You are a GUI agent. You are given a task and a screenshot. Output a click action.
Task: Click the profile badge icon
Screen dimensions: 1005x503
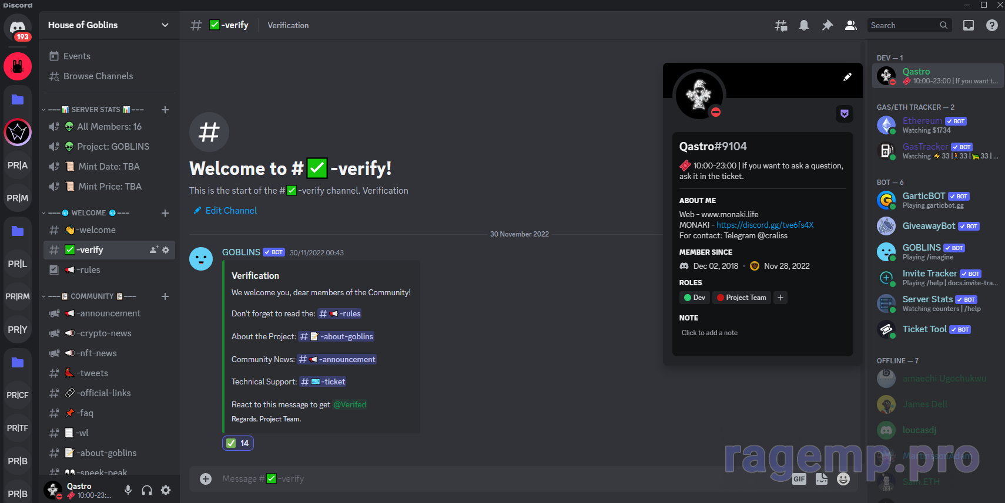(x=845, y=114)
